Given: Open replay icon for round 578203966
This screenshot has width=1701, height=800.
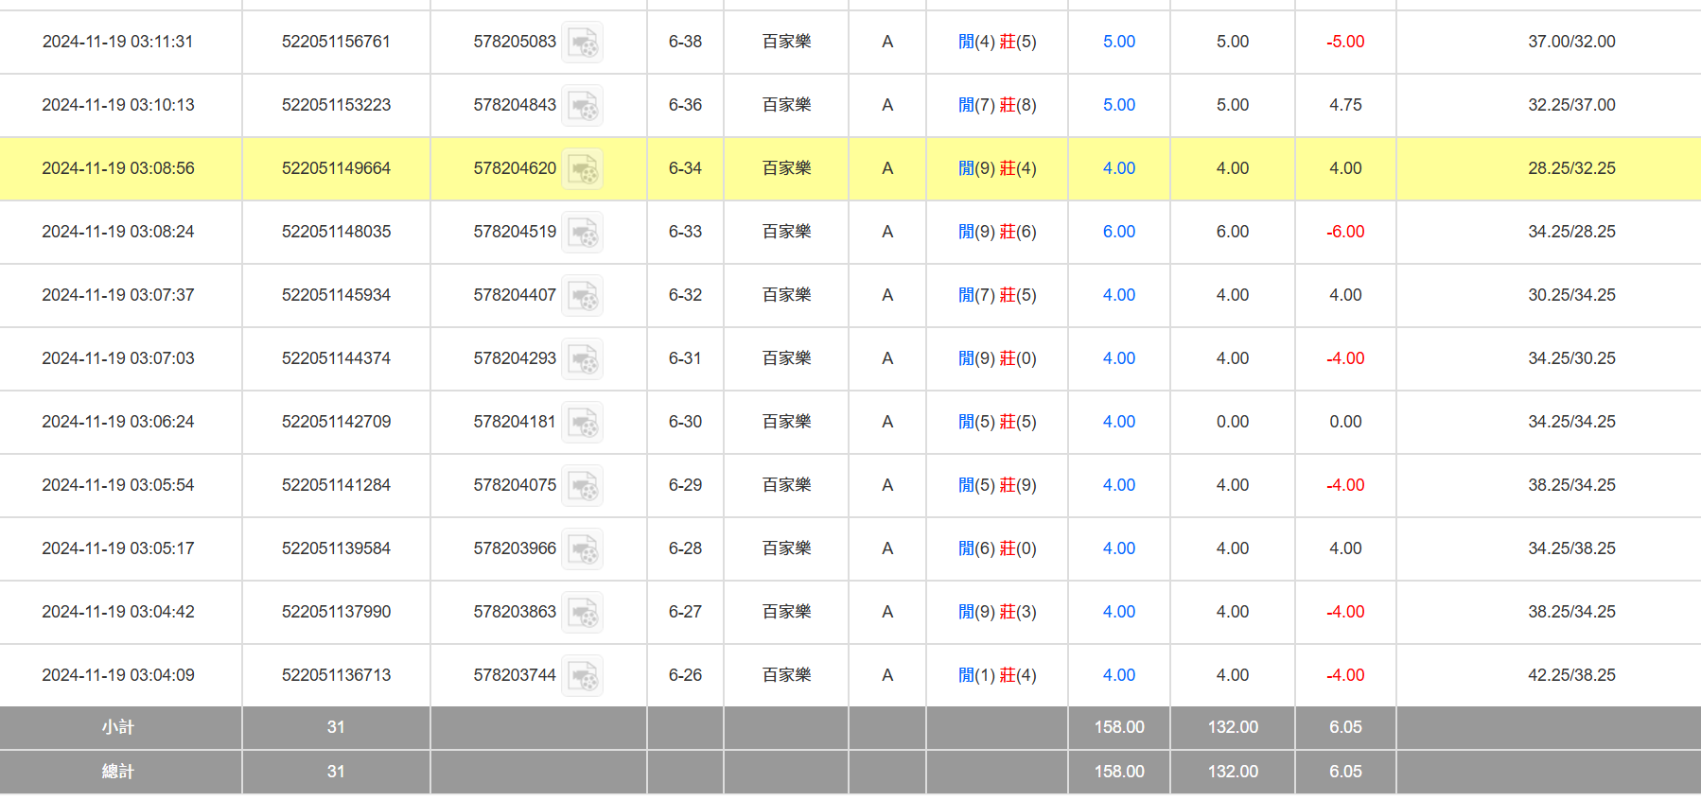Looking at the screenshot, I should [x=582, y=549].
